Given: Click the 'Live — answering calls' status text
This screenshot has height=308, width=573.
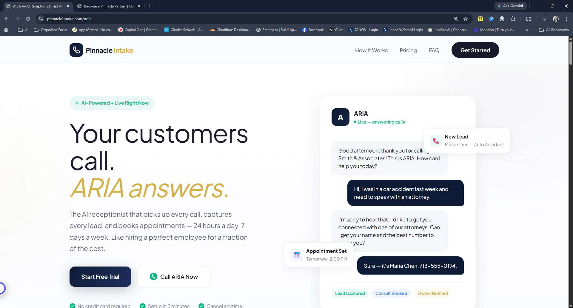Looking at the screenshot, I should [379, 122].
